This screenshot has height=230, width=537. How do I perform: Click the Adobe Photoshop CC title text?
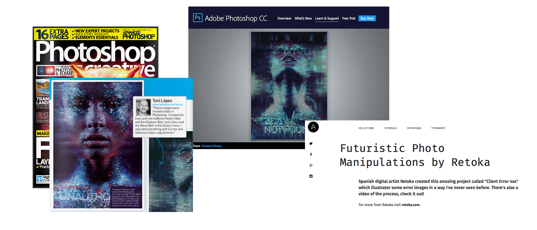click(x=236, y=18)
